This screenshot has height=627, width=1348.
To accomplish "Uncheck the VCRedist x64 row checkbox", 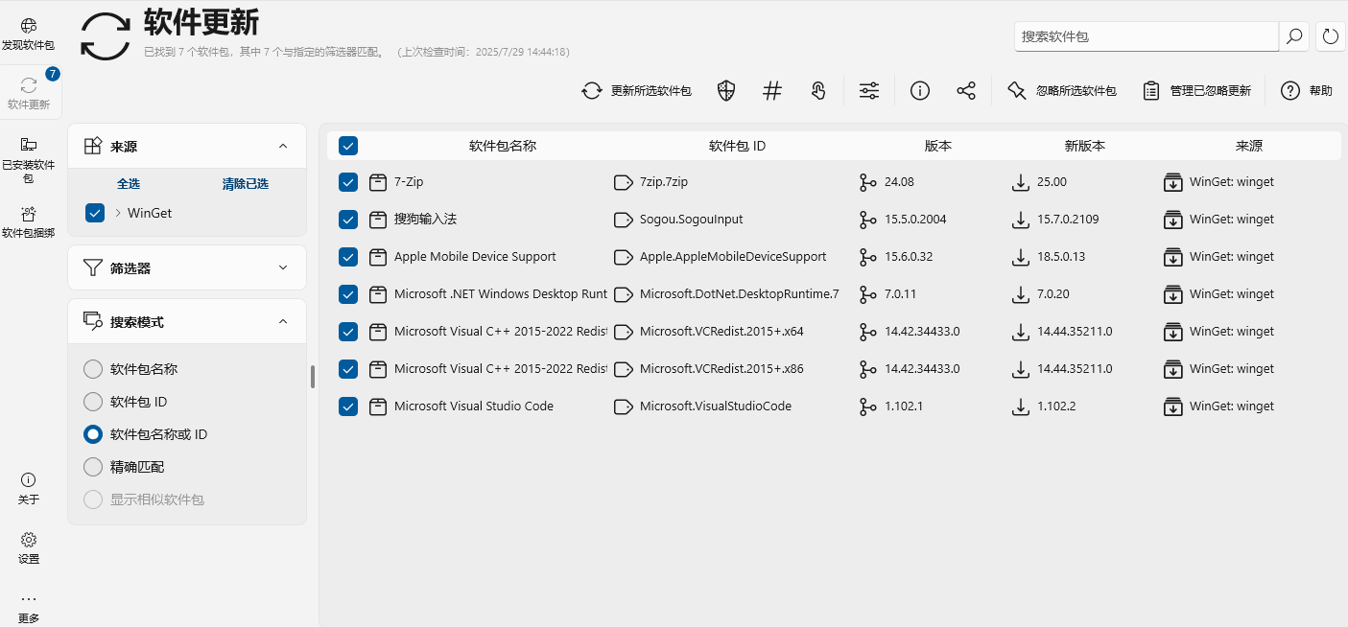I will pyautogui.click(x=348, y=332).
